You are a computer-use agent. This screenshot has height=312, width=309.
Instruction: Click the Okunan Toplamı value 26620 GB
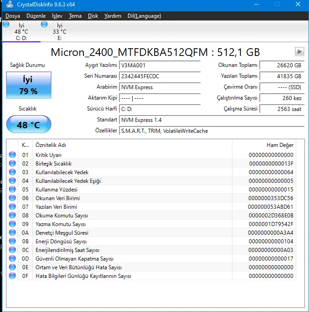pos(282,65)
